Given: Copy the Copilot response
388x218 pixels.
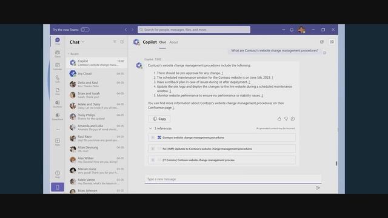Looking at the screenshot, I should point(159,119).
